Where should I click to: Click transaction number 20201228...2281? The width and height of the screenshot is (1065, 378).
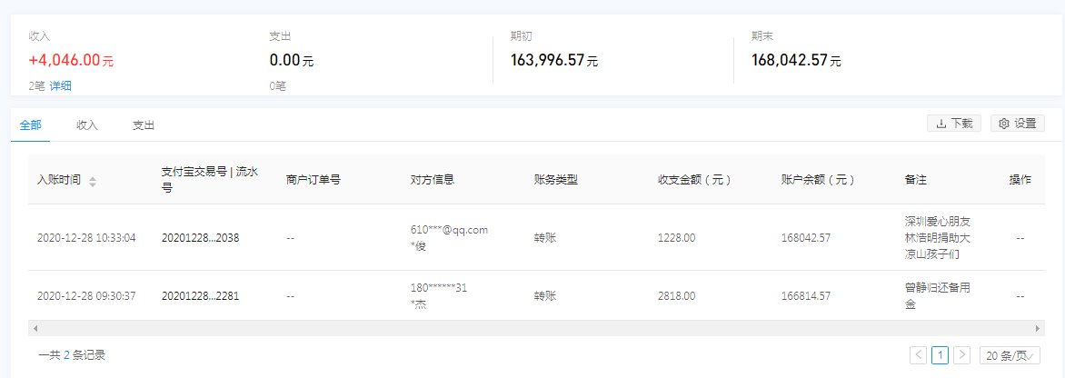[201, 296]
